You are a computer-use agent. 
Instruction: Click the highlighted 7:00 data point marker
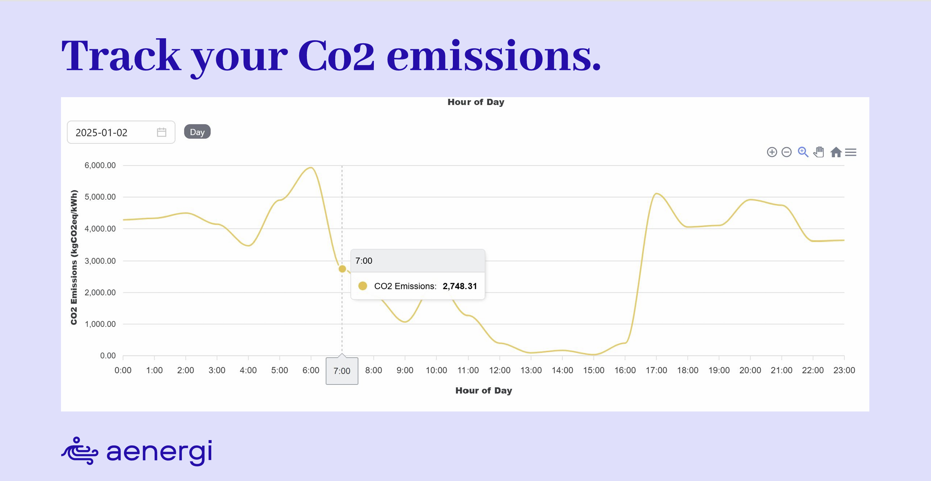pyautogui.click(x=342, y=269)
